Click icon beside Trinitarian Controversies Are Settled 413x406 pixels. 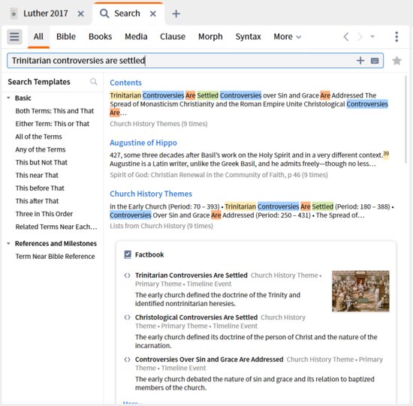tap(127, 275)
